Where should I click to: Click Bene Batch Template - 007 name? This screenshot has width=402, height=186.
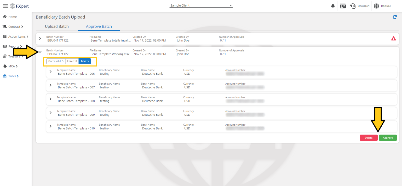[x=76, y=87]
